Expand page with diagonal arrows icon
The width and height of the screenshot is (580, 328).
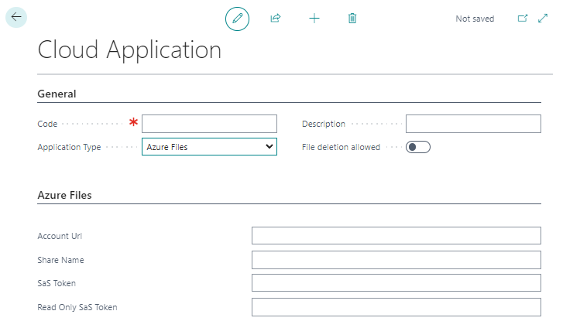(x=543, y=18)
